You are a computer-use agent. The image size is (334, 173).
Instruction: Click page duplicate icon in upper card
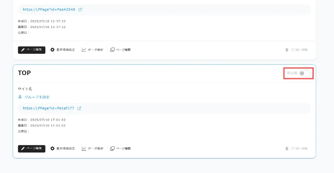(112, 50)
